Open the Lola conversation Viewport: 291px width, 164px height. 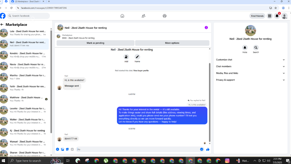24,33
